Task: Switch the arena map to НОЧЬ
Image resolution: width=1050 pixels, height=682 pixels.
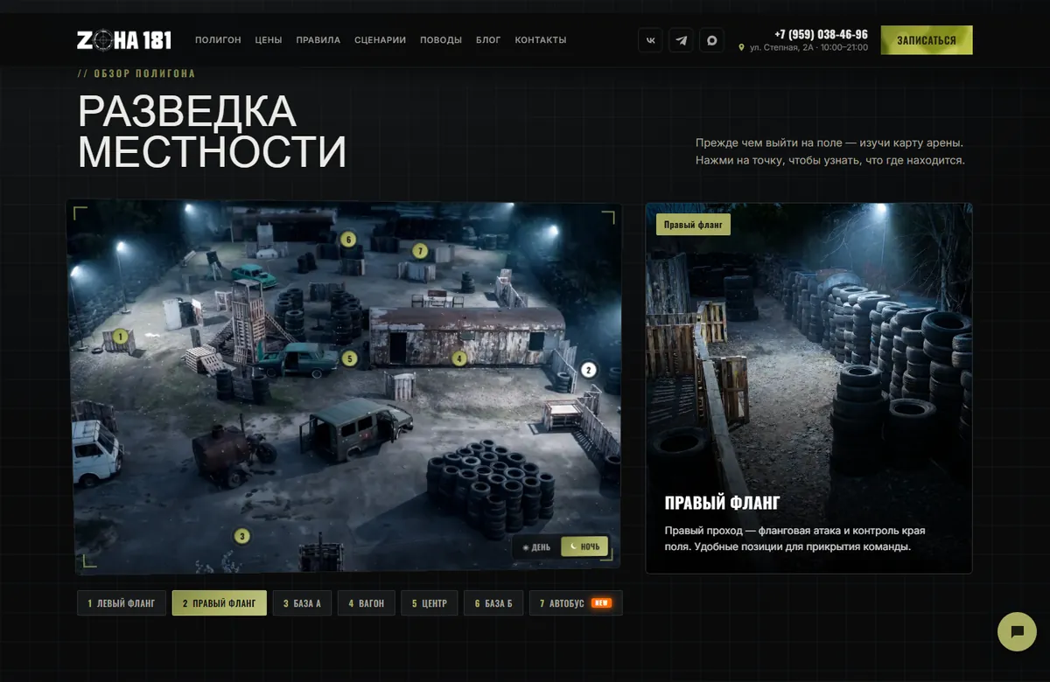Action: coord(584,547)
